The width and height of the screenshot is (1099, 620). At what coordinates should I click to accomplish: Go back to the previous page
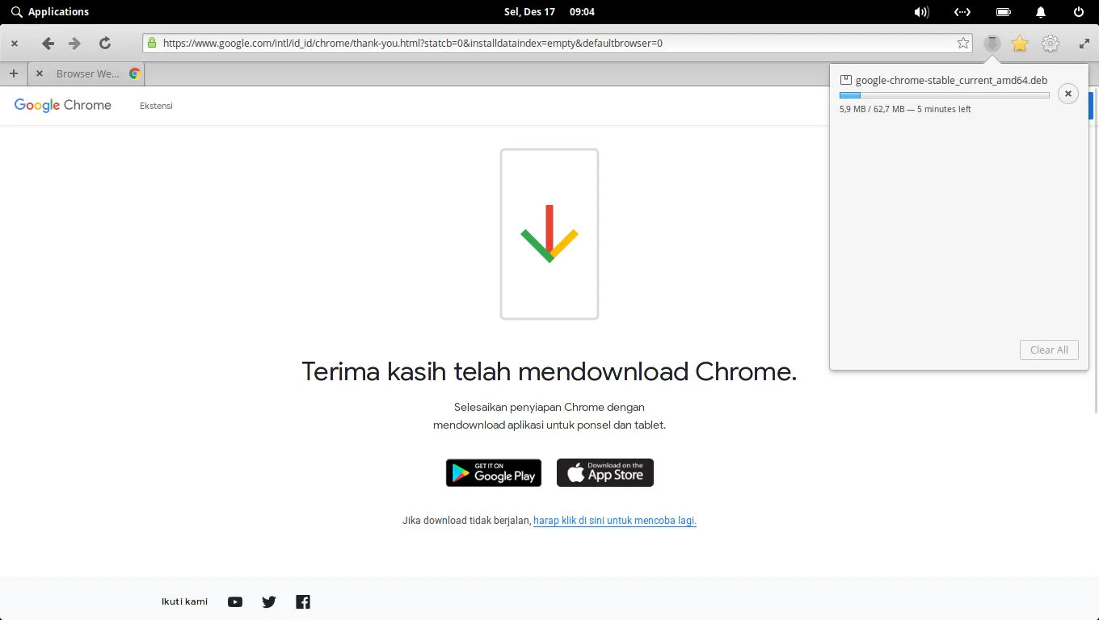coord(48,44)
